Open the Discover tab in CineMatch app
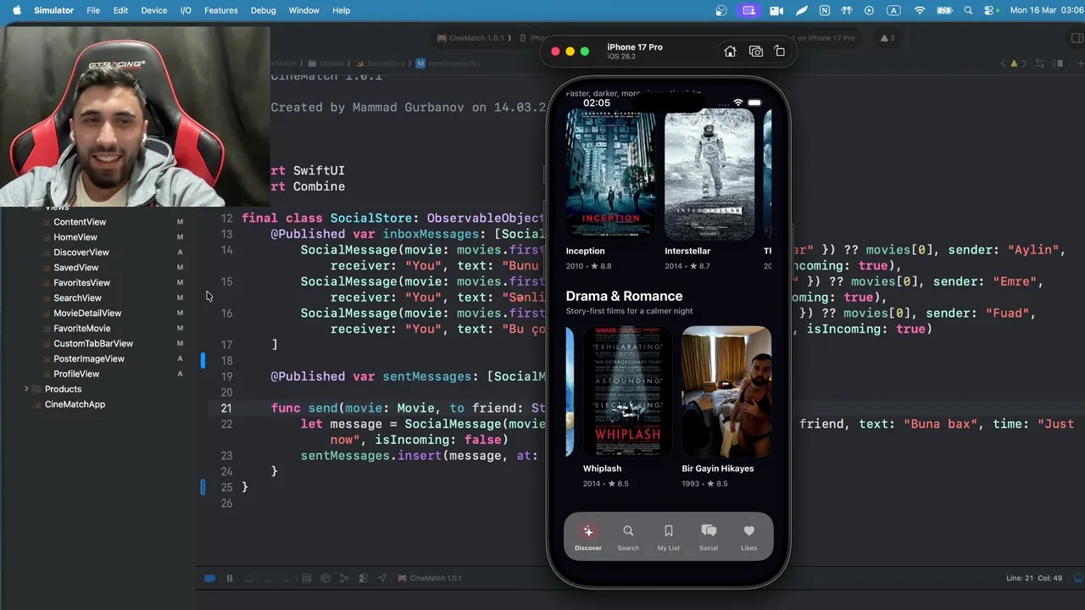 pyautogui.click(x=588, y=537)
